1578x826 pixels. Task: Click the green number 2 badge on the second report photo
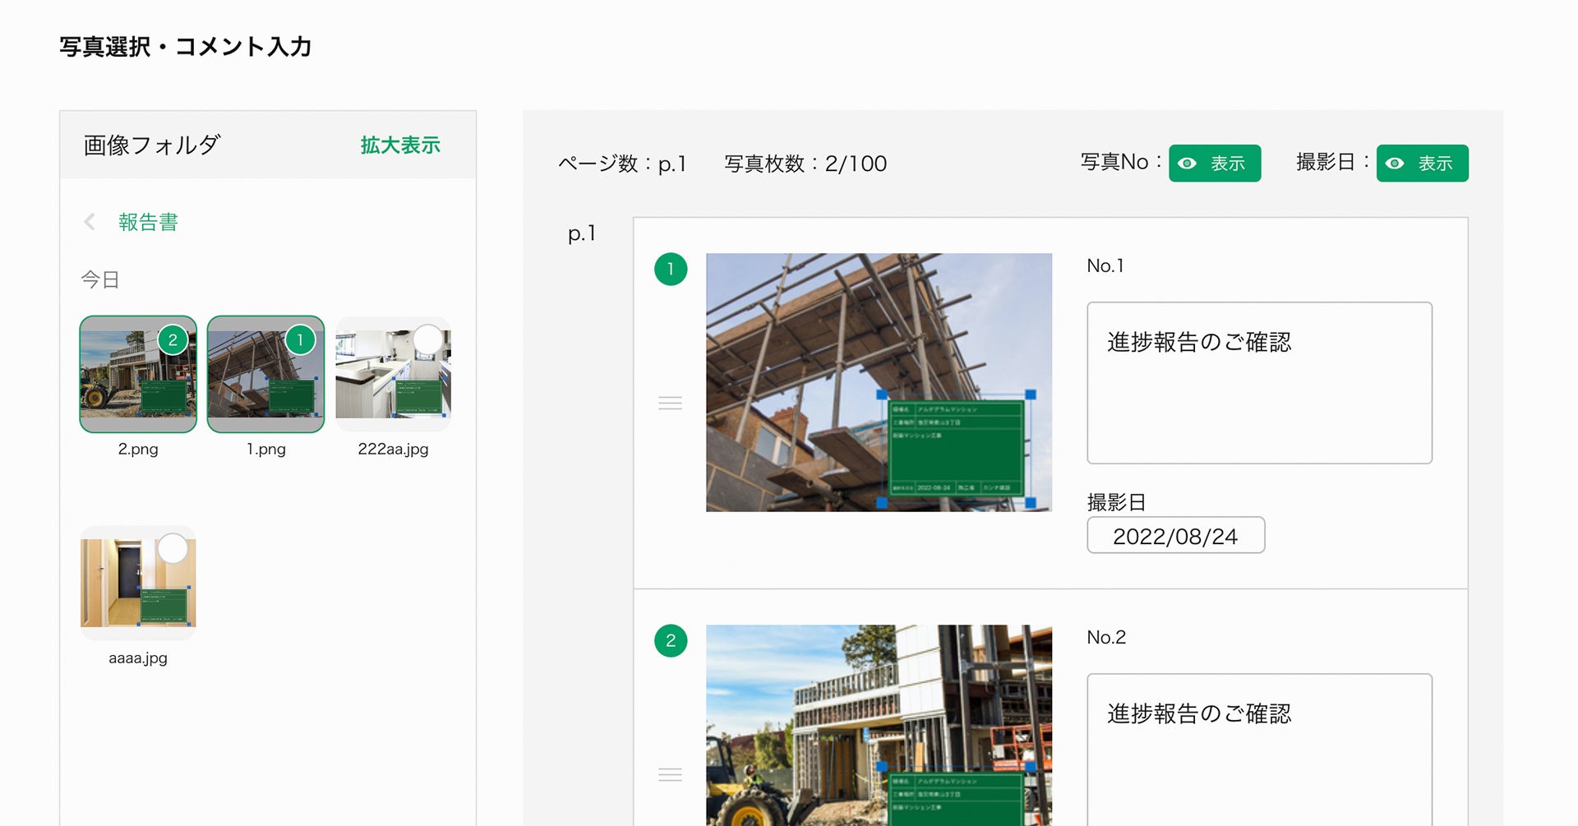click(671, 641)
